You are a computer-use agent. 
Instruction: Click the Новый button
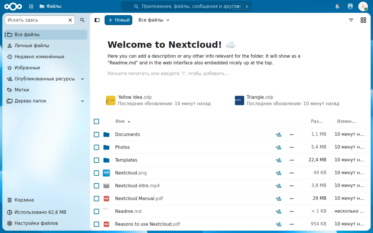(x=118, y=20)
